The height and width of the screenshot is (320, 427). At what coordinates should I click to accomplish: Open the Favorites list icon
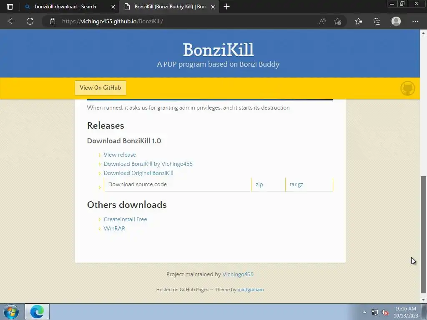pyautogui.click(x=359, y=21)
